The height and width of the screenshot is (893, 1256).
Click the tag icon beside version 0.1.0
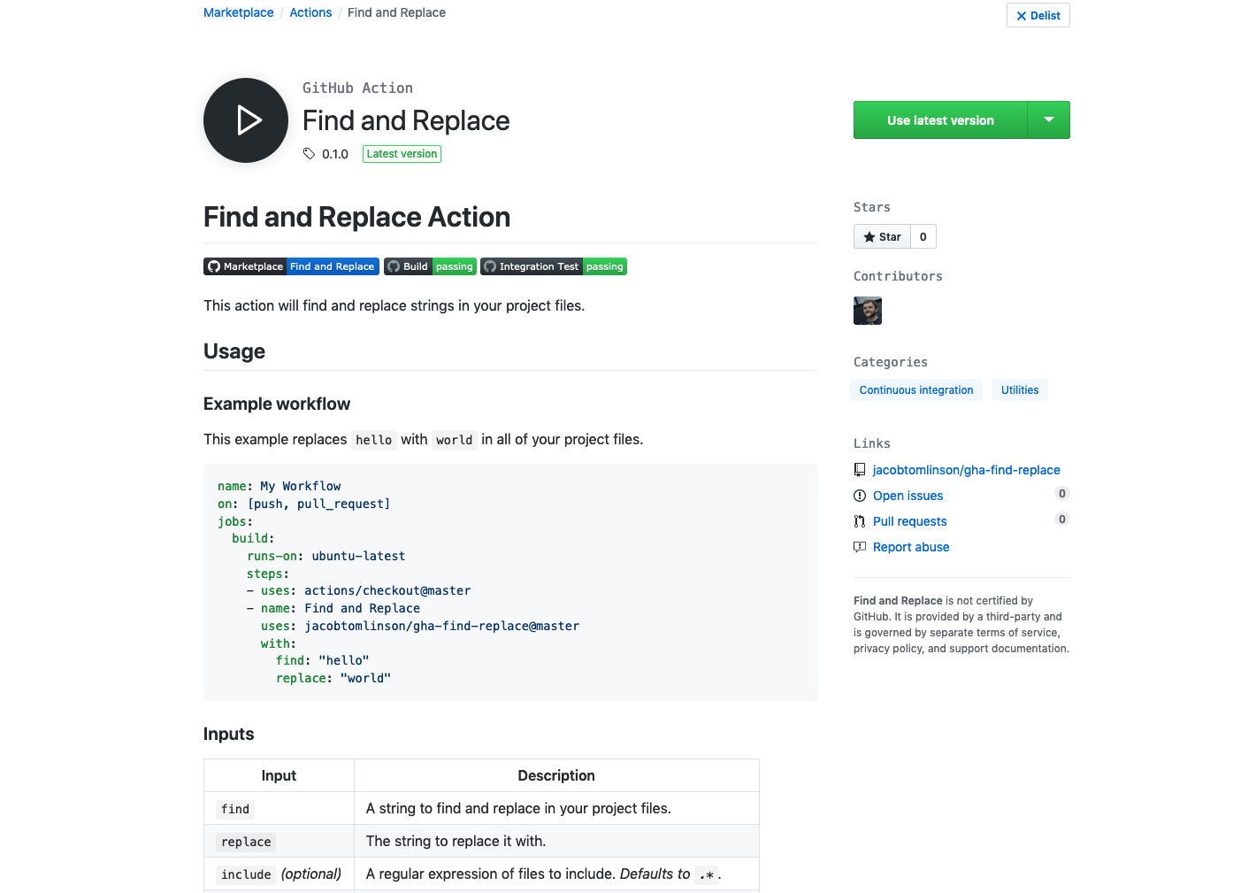[308, 153]
